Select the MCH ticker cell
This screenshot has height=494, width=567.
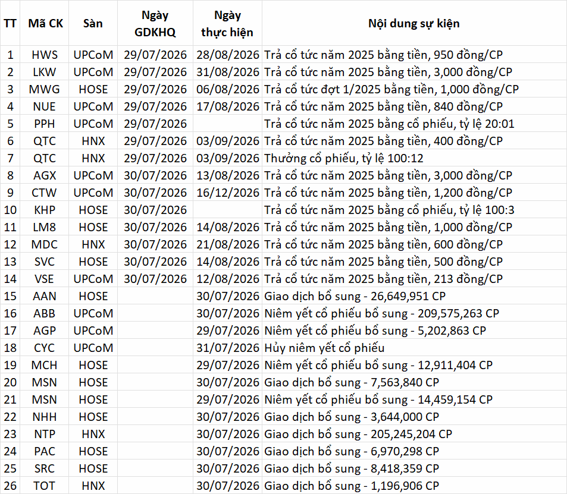[45, 365]
